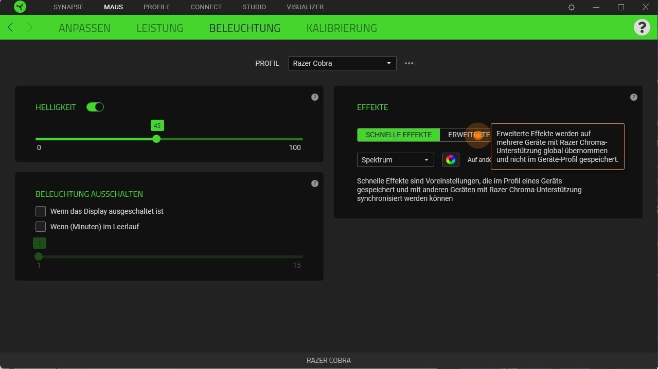
Task: Click the maximum value 100 on the Helligkeit slider
Action: point(295,147)
